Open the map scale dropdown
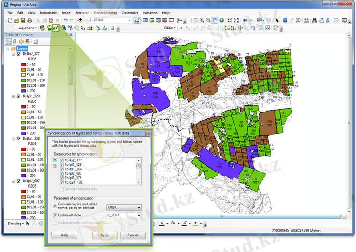This screenshot has height=252, width=356. 129,20
